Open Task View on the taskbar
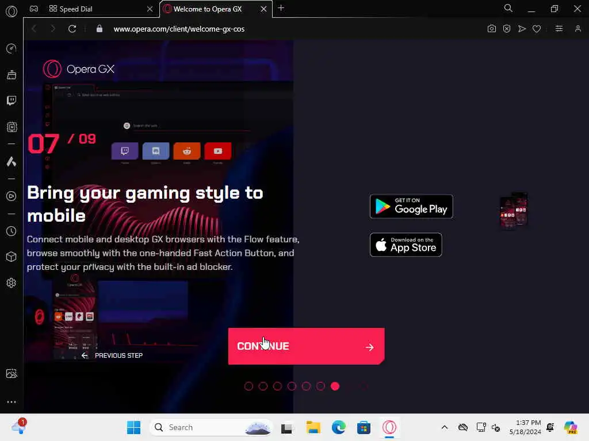Viewport: 589px width, 441px height. [x=286, y=428]
